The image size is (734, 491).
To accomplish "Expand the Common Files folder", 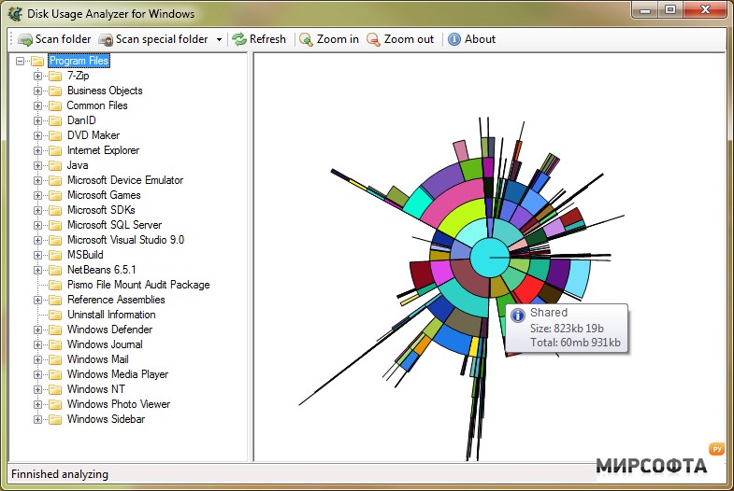I will 38,105.
